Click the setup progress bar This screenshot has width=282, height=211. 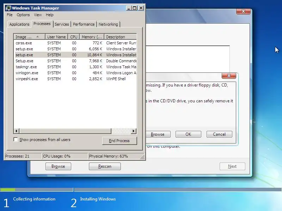pyautogui.click(x=141, y=190)
